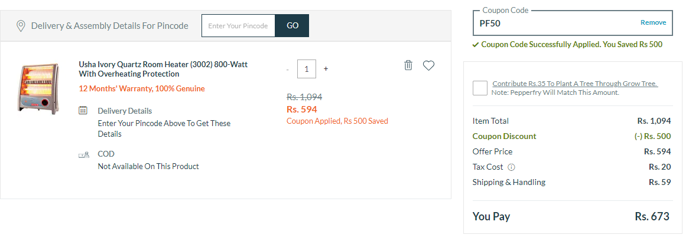Click the GO pincode button
689x238 pixels.
coord(292,26)
